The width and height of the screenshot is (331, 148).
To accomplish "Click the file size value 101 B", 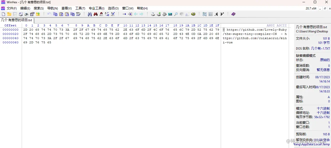I will [x=326, y=39].
